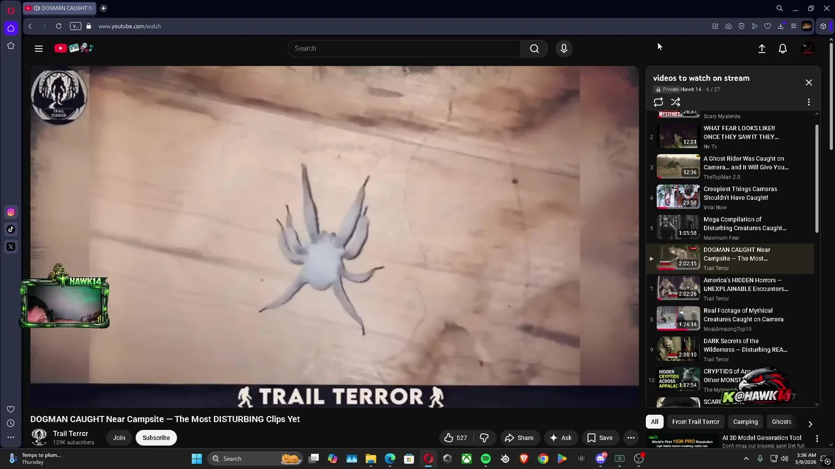Switch to DOGMAN CAUGHT browser tab

[59, 8]
